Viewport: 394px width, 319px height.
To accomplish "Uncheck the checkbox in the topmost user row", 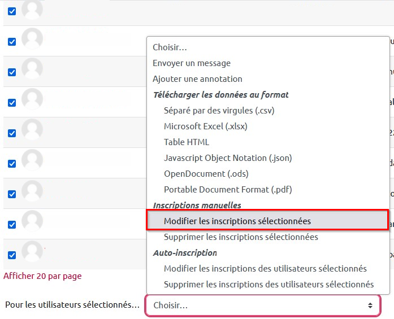I will click(12, 11).
